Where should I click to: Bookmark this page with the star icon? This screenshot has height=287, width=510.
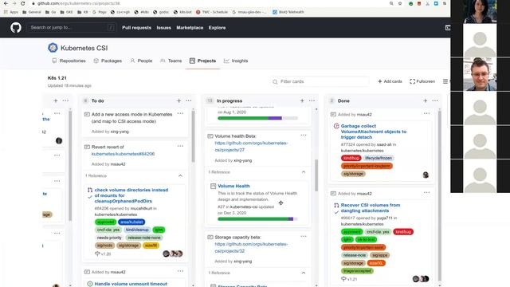pos(400,3)
